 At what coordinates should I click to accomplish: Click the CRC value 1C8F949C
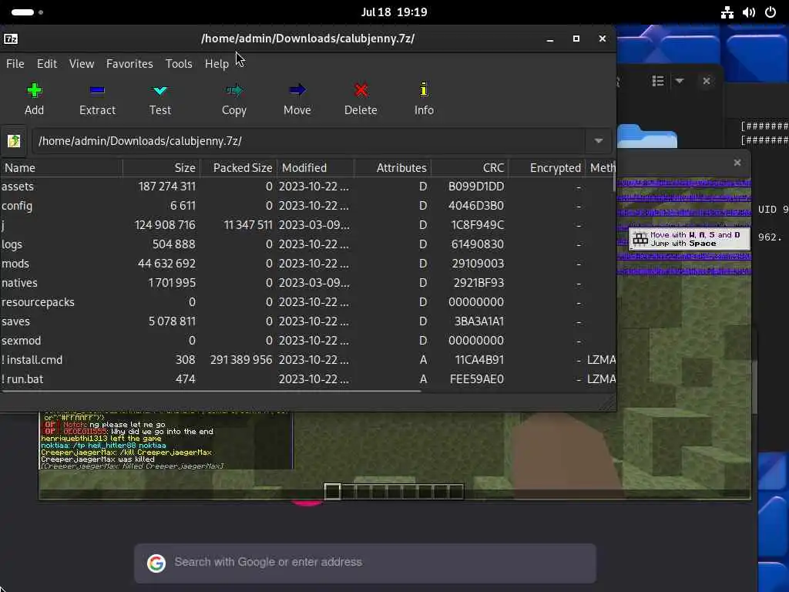click(x=478, y=225)
